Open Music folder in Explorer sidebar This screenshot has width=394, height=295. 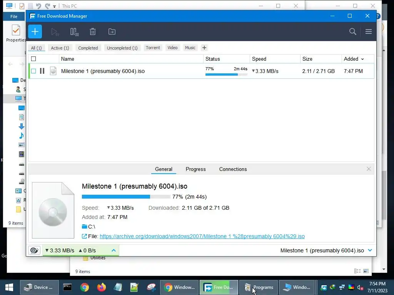click(22, 136)
